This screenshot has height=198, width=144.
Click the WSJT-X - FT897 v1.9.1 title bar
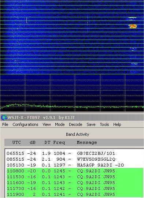[x=72, y=117]
